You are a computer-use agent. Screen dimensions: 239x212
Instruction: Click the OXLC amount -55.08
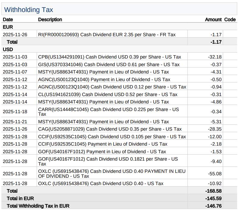215,174
